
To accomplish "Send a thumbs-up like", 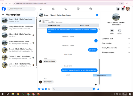I will tap(98, 89).
